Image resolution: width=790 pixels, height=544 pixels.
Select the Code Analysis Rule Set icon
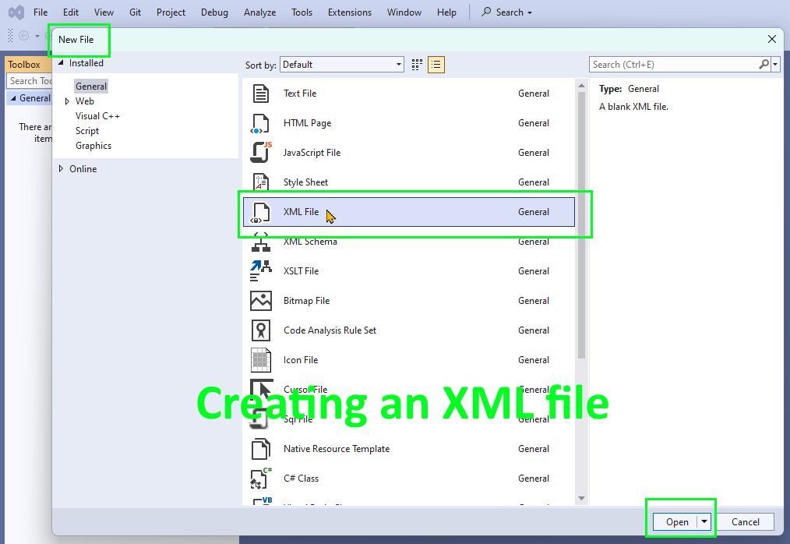(260, 330)
